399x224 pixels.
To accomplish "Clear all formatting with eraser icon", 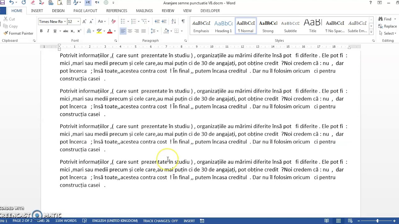I will click(x=113, y=21).
